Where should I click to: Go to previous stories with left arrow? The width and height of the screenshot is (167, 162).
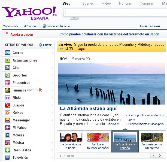(154, 156)
